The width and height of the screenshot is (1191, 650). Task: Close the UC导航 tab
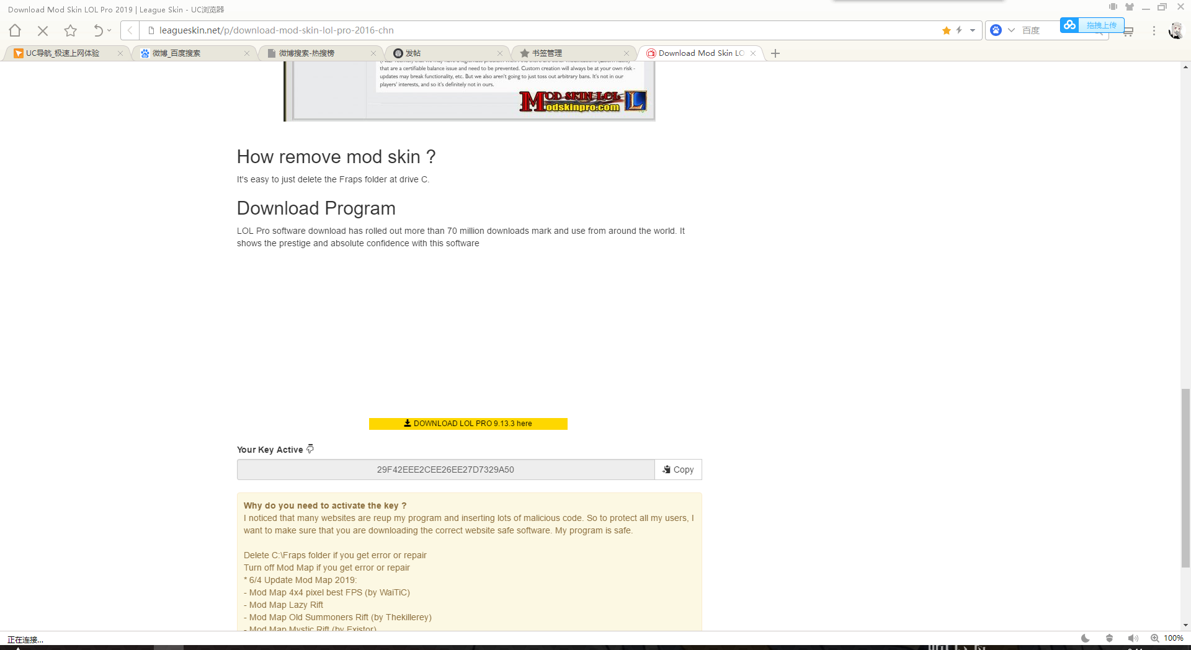click(x=120, y=53)
